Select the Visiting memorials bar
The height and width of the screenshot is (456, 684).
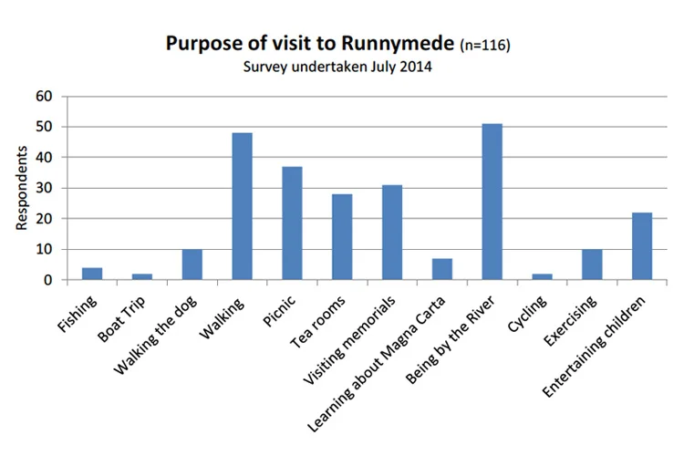tap(392, 233)
